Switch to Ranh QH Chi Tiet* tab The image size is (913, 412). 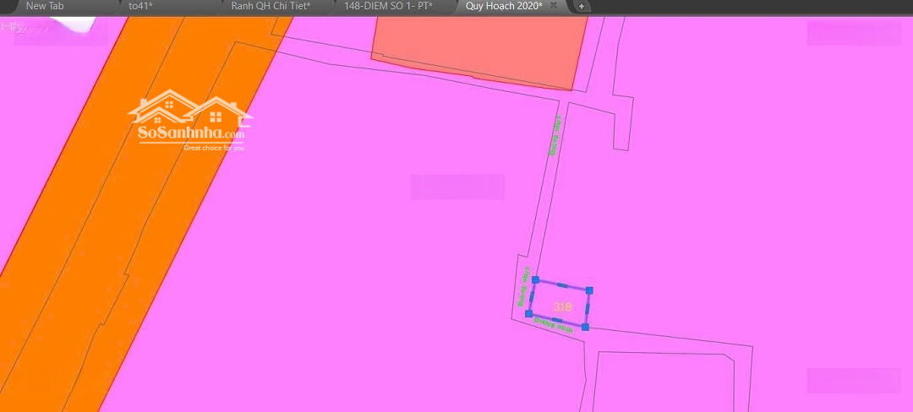click(x=270, y=6)
